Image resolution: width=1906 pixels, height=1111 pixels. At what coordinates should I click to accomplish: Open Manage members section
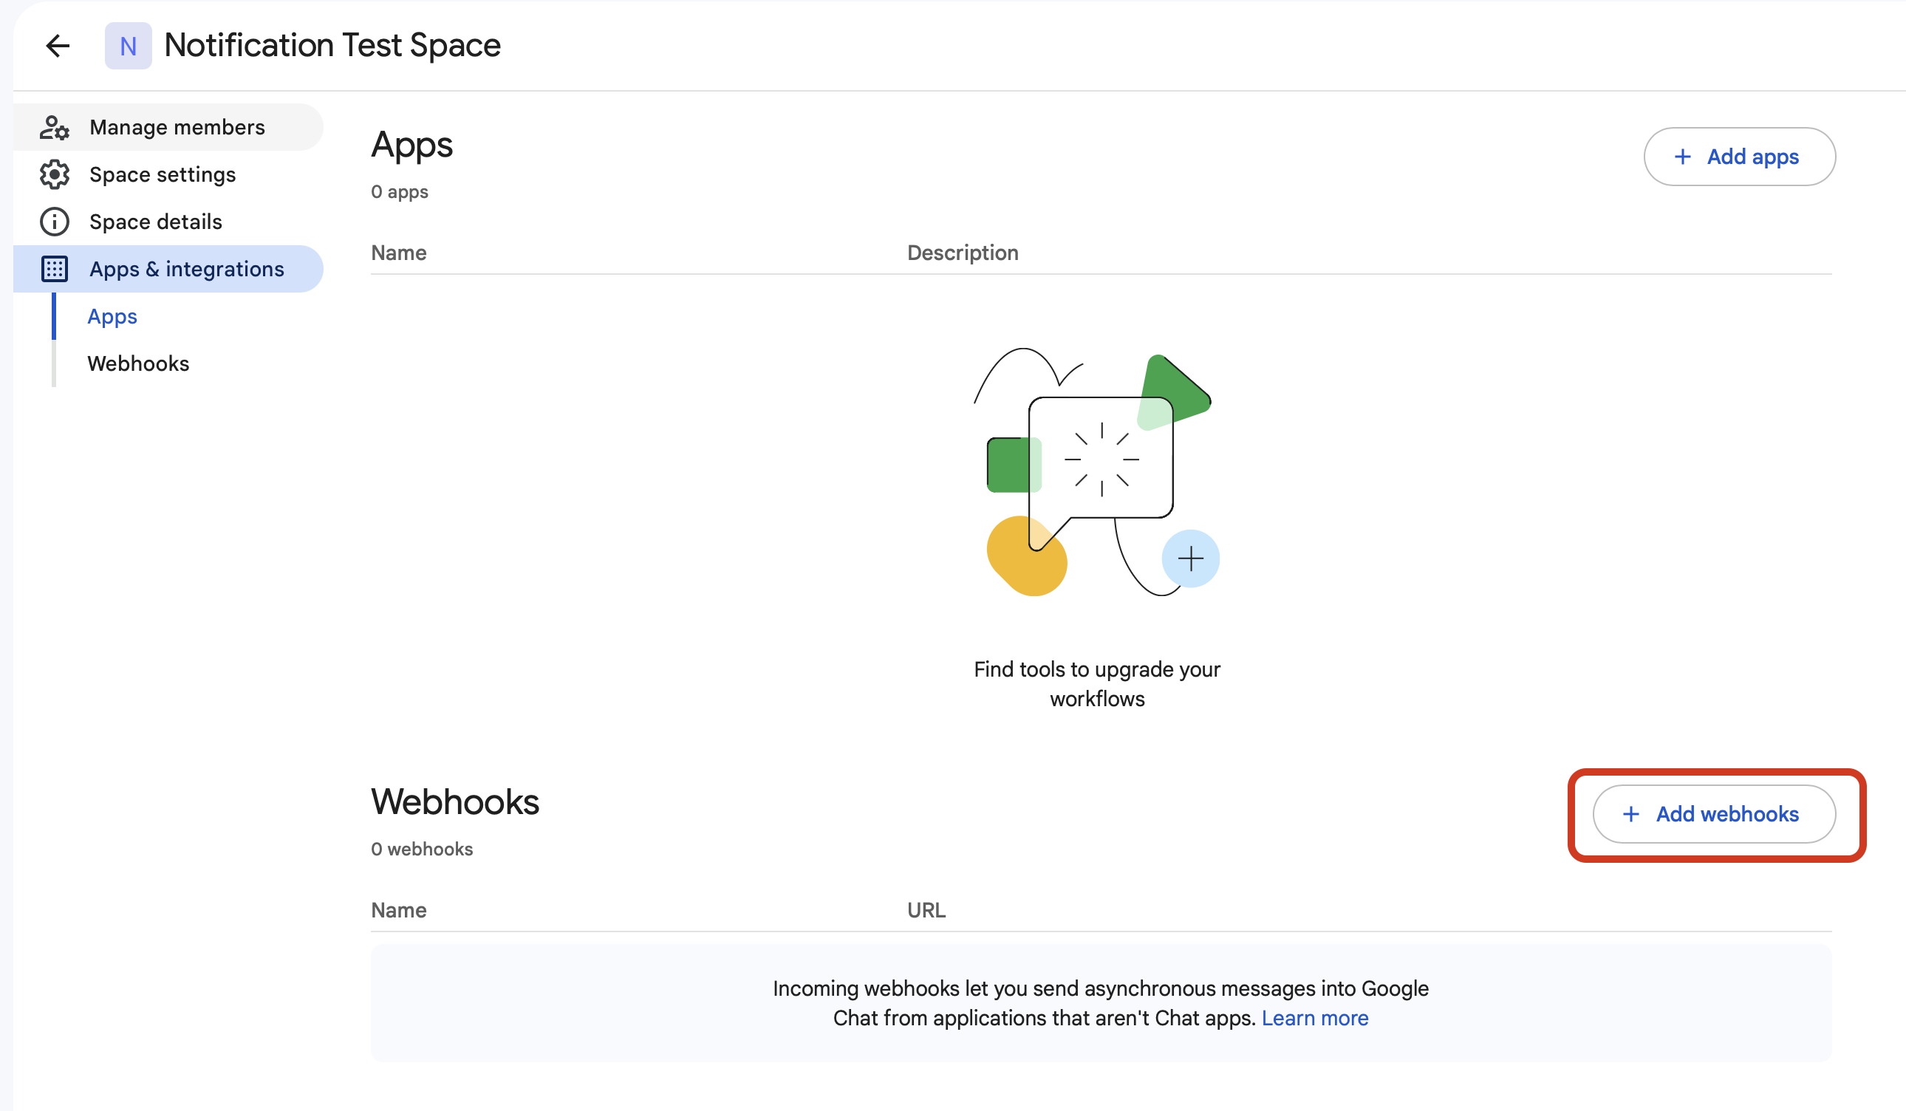177,127
